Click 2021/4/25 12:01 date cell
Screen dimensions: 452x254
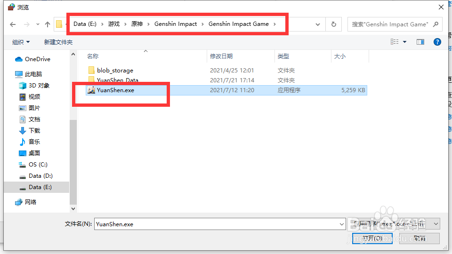coord(232,70)
